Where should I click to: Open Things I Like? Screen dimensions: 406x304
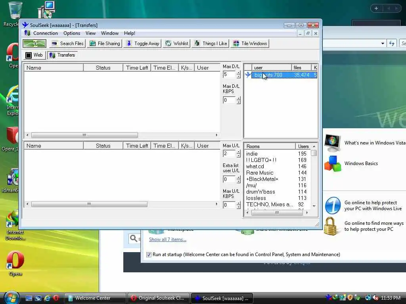tap(211, 44)
